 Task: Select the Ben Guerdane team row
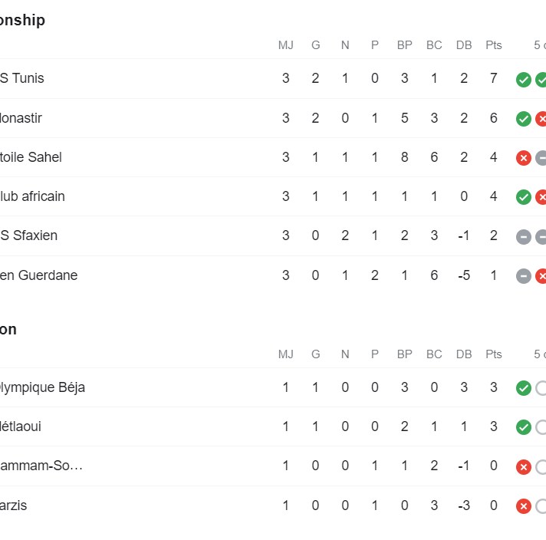click(x=273, y=275)
